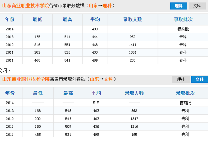
Task: Click 最高 column header in the 理科 table
Action: coord(67,19)
